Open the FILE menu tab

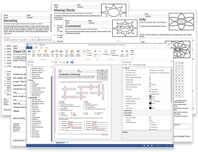point(29,48)
